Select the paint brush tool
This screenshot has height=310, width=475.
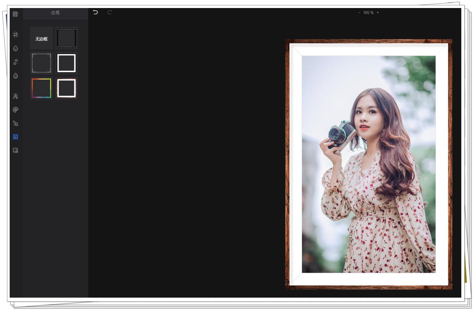[15, 123]
